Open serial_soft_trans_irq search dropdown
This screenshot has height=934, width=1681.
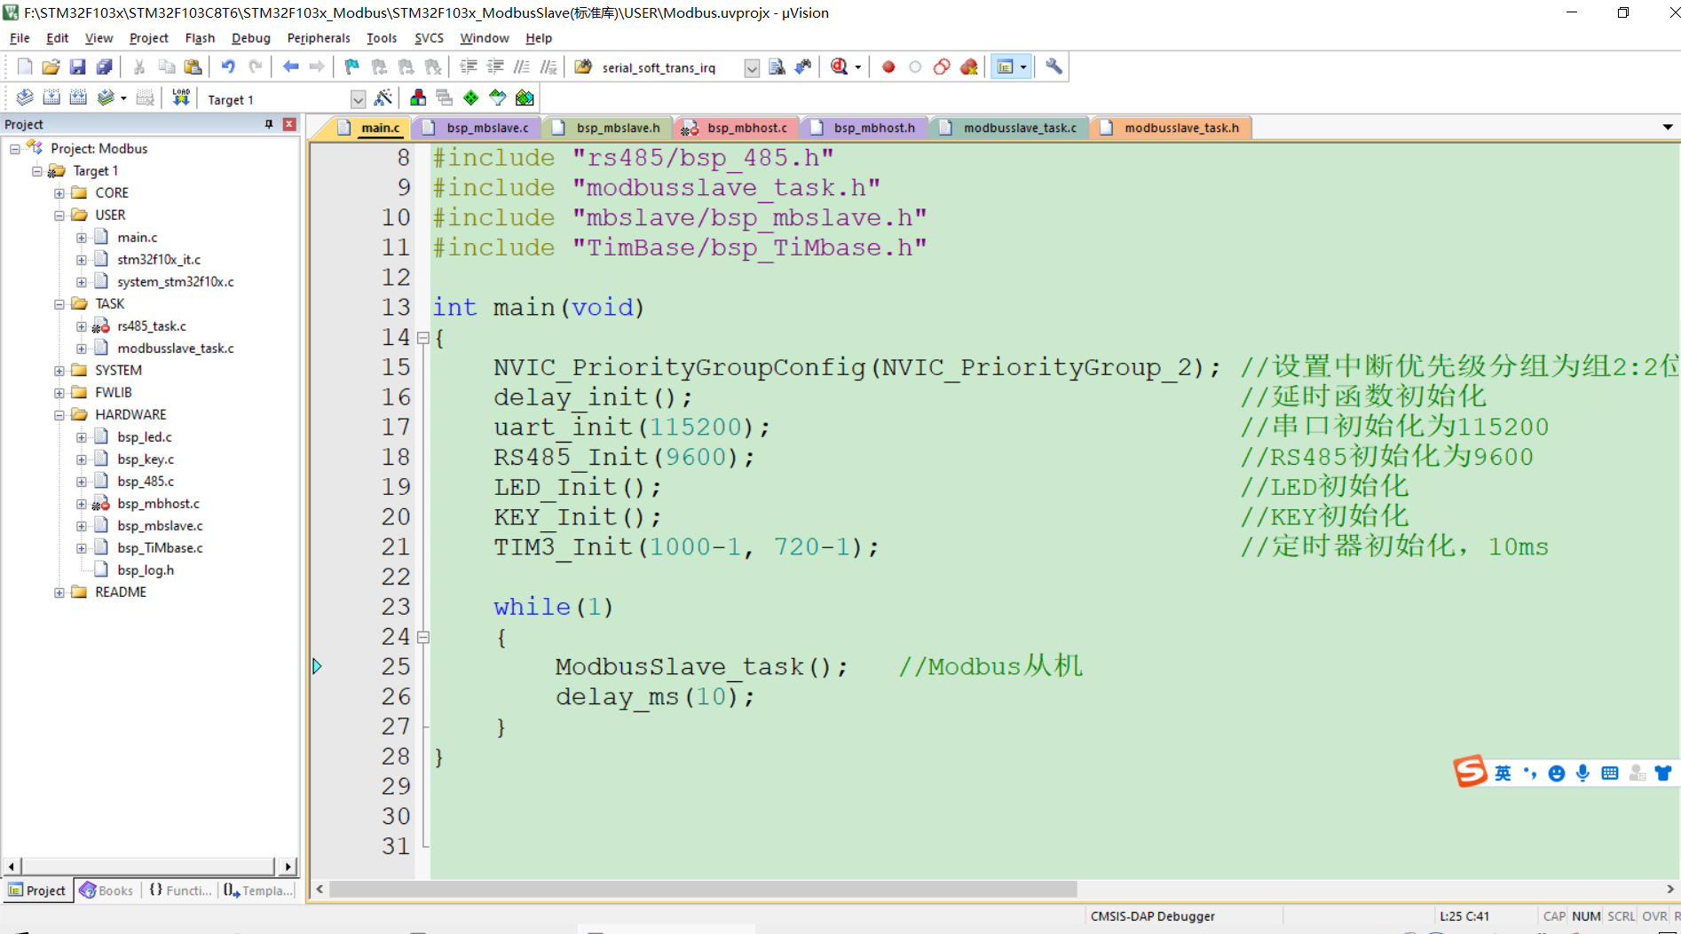[x=752, y=68]
